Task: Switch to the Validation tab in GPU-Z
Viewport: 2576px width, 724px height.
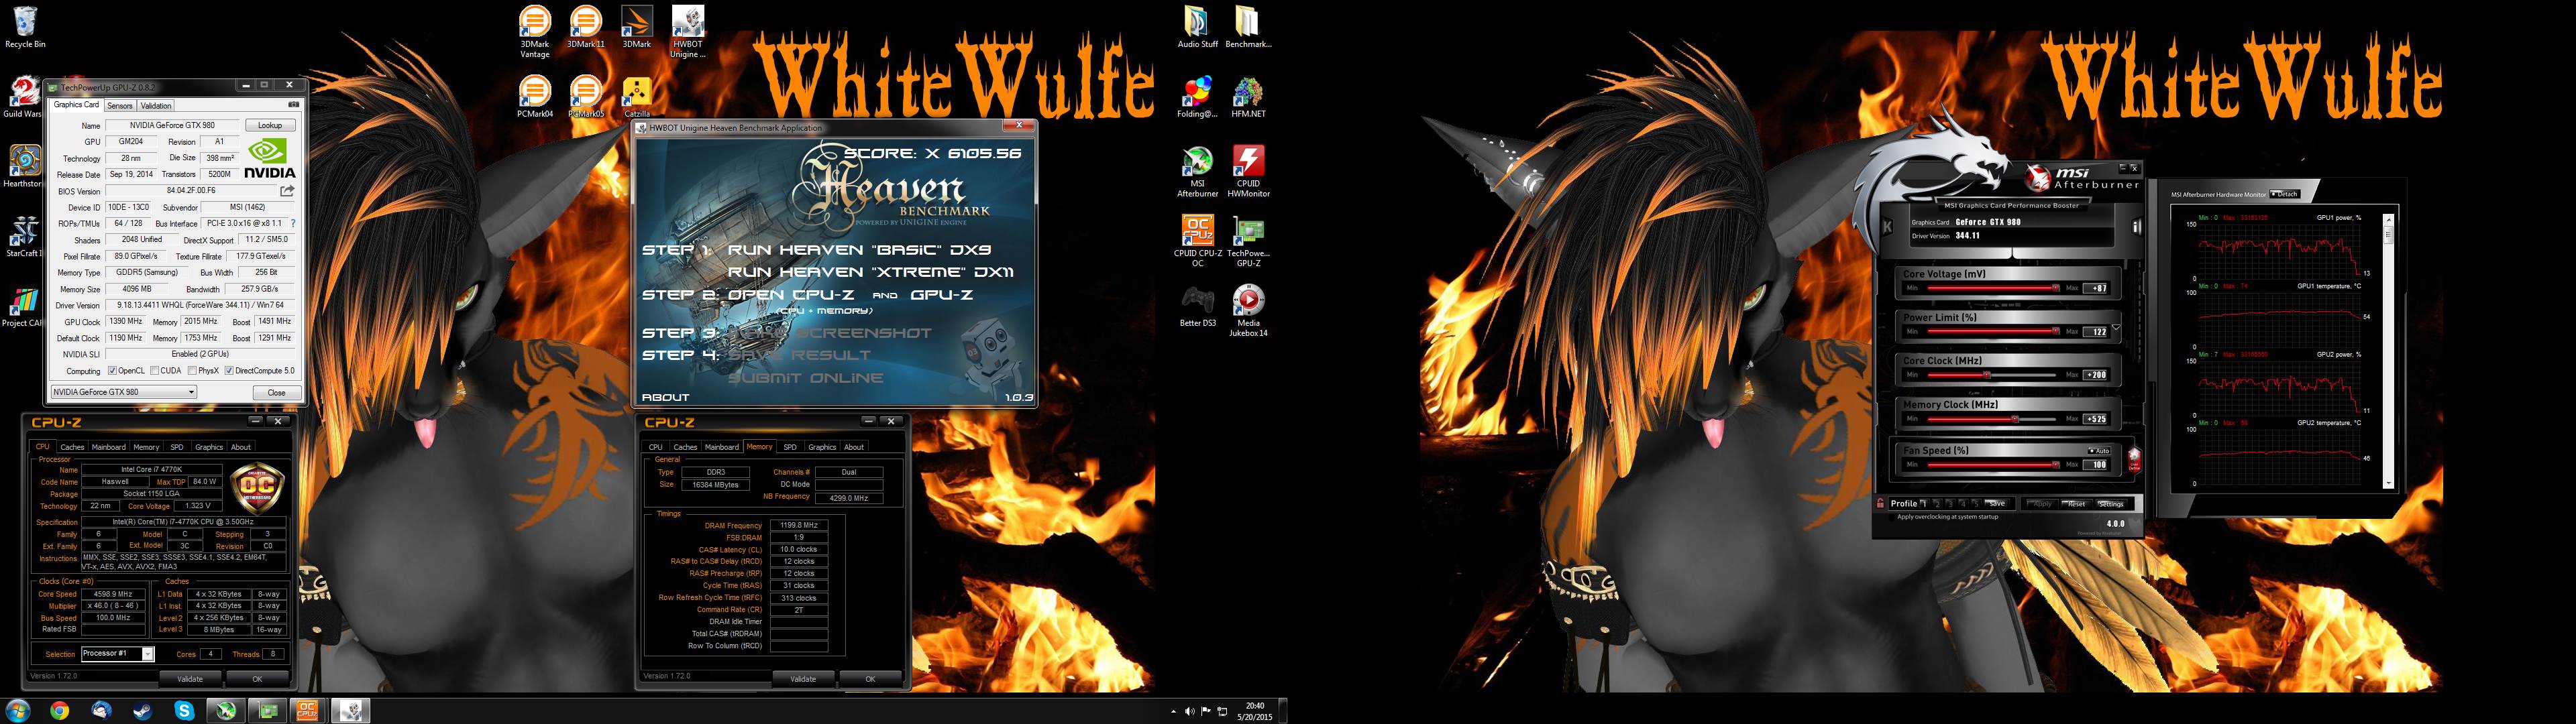Action: (x=156, y=105)
